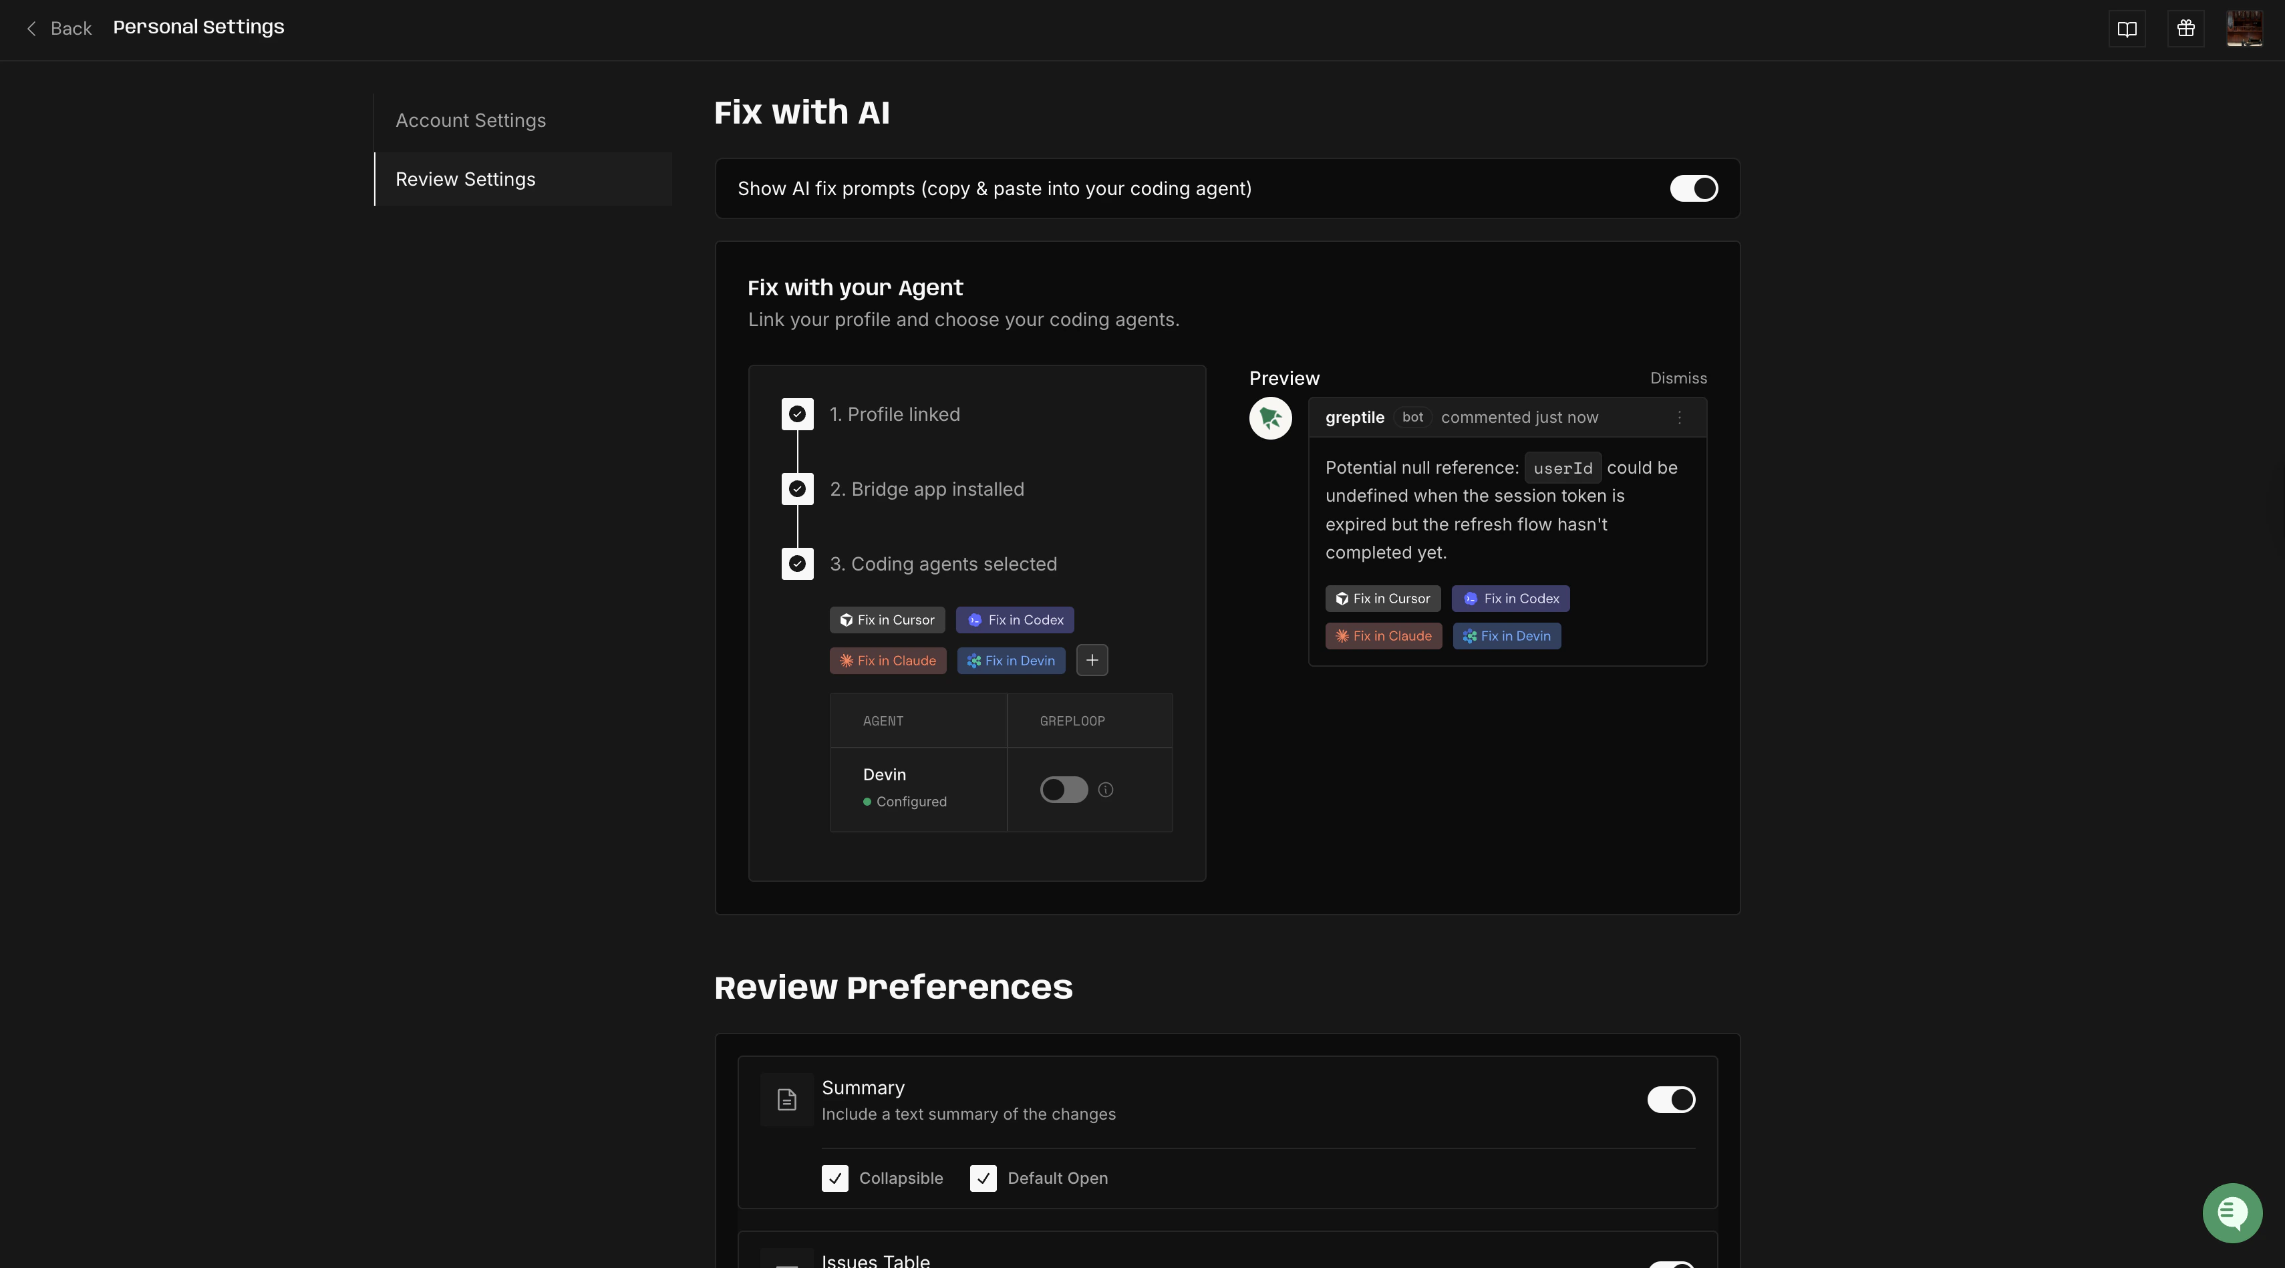Select the Review Settings tab
Screen dimensions: 2285x1268
click(465, 179)
